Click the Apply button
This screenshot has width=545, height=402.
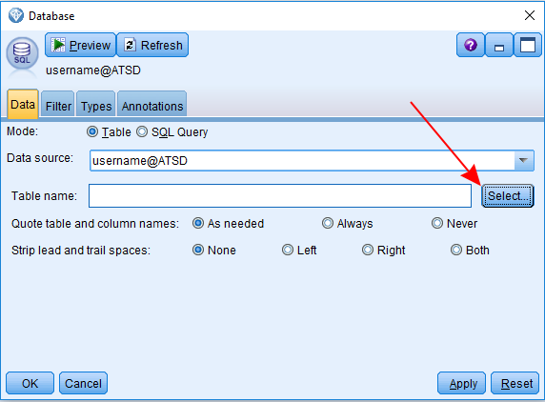coord(461,383)
